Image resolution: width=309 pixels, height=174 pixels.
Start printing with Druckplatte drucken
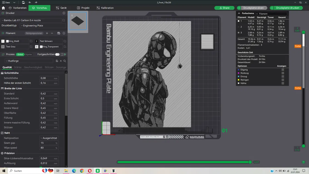coord(288,8)
